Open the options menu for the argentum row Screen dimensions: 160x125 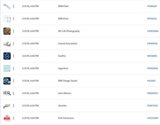coord(13,68)
